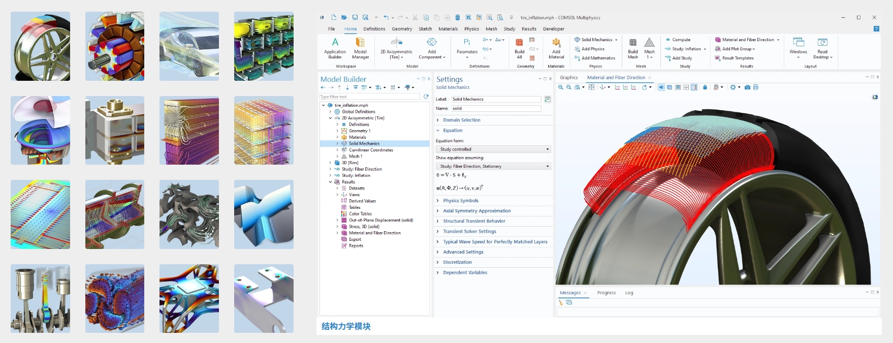
Task: Click the Reset Desktop button
Action: click(x=822, y=48)
